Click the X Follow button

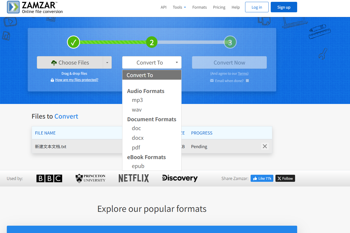coord(285,178)
